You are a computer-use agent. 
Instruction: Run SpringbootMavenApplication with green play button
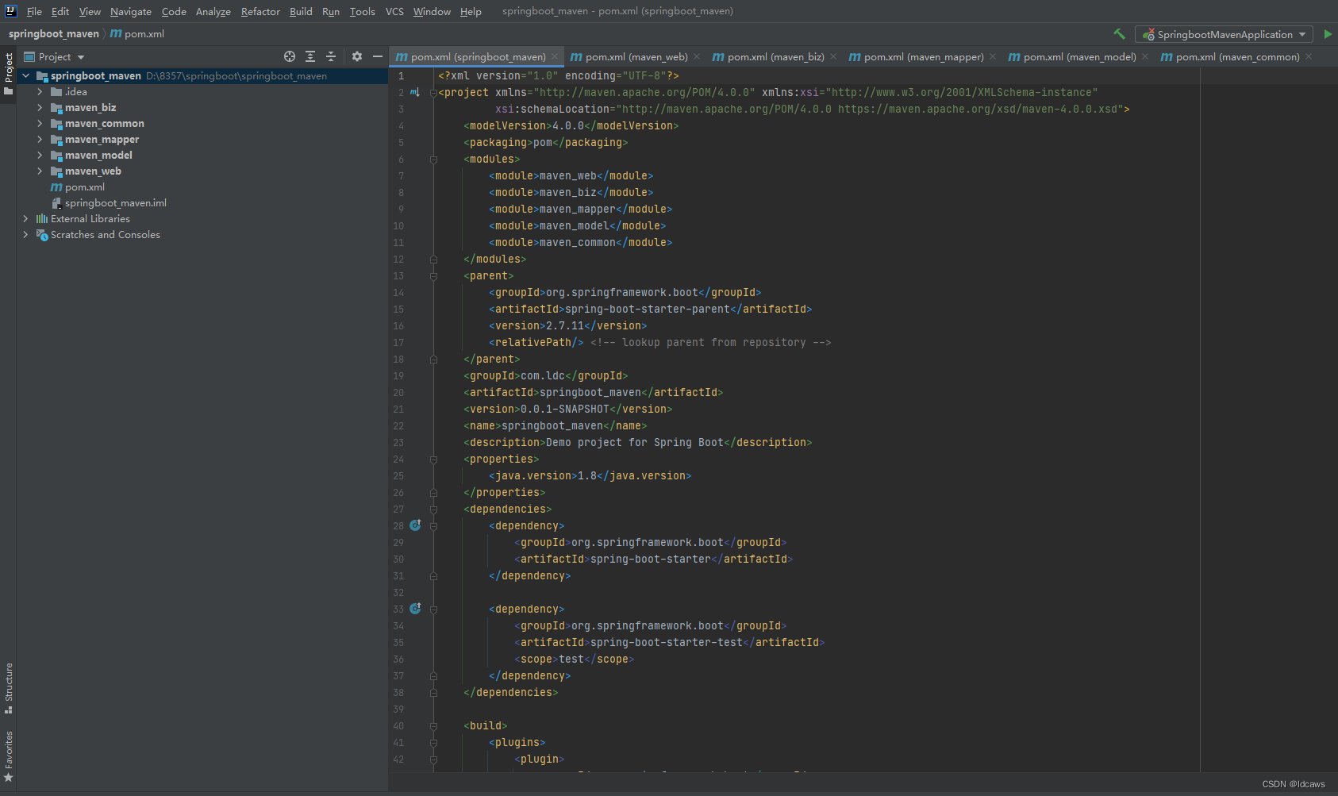pyautogui.click(x=1328, y=34)
